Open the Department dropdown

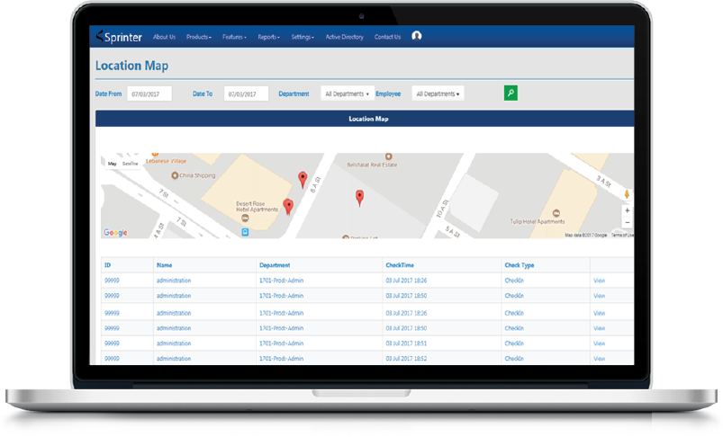pyautogui.click(x=347, y=94)
